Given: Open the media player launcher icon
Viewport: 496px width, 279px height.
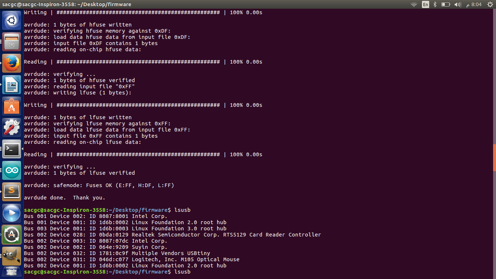Looking at the screenshot, I should [x=12, y=213].
